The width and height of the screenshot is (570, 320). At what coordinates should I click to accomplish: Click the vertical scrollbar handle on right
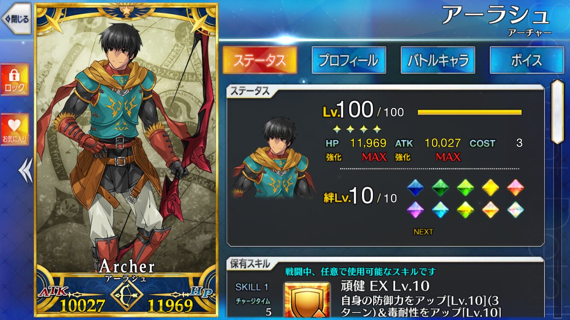558,112
